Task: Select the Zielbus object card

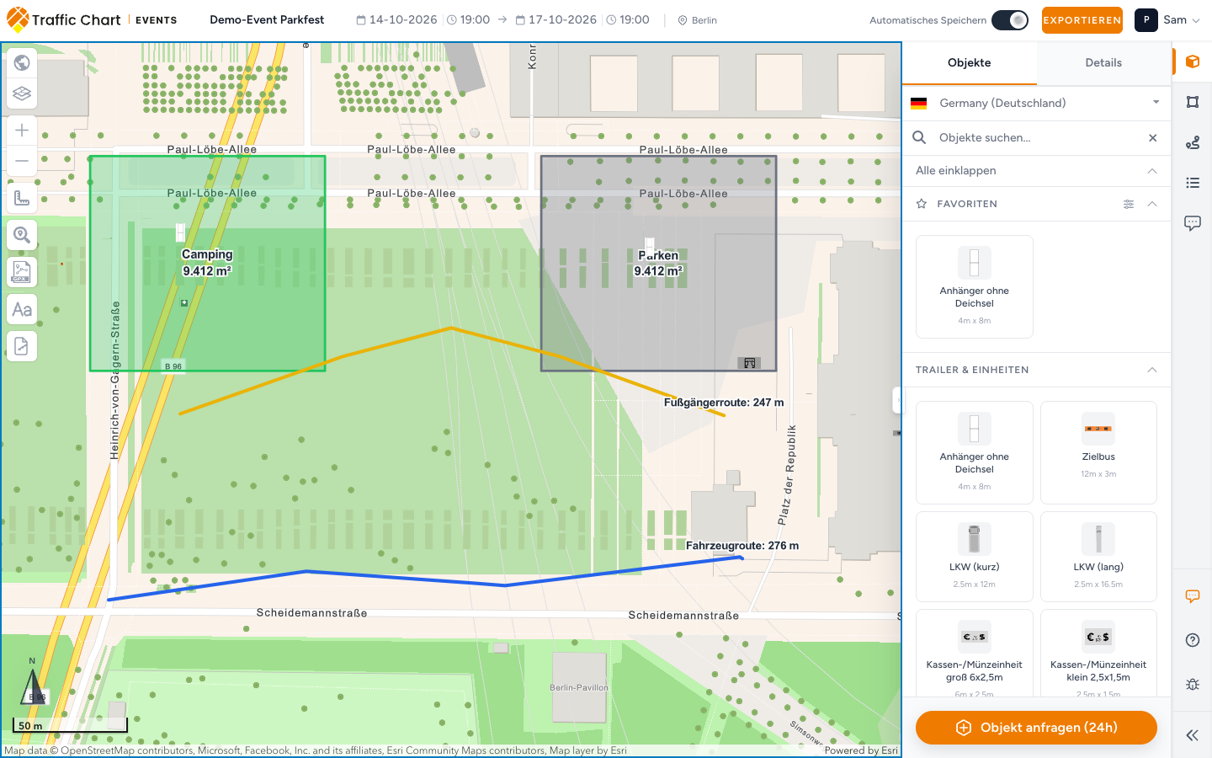Action: tap(1098, 452)
